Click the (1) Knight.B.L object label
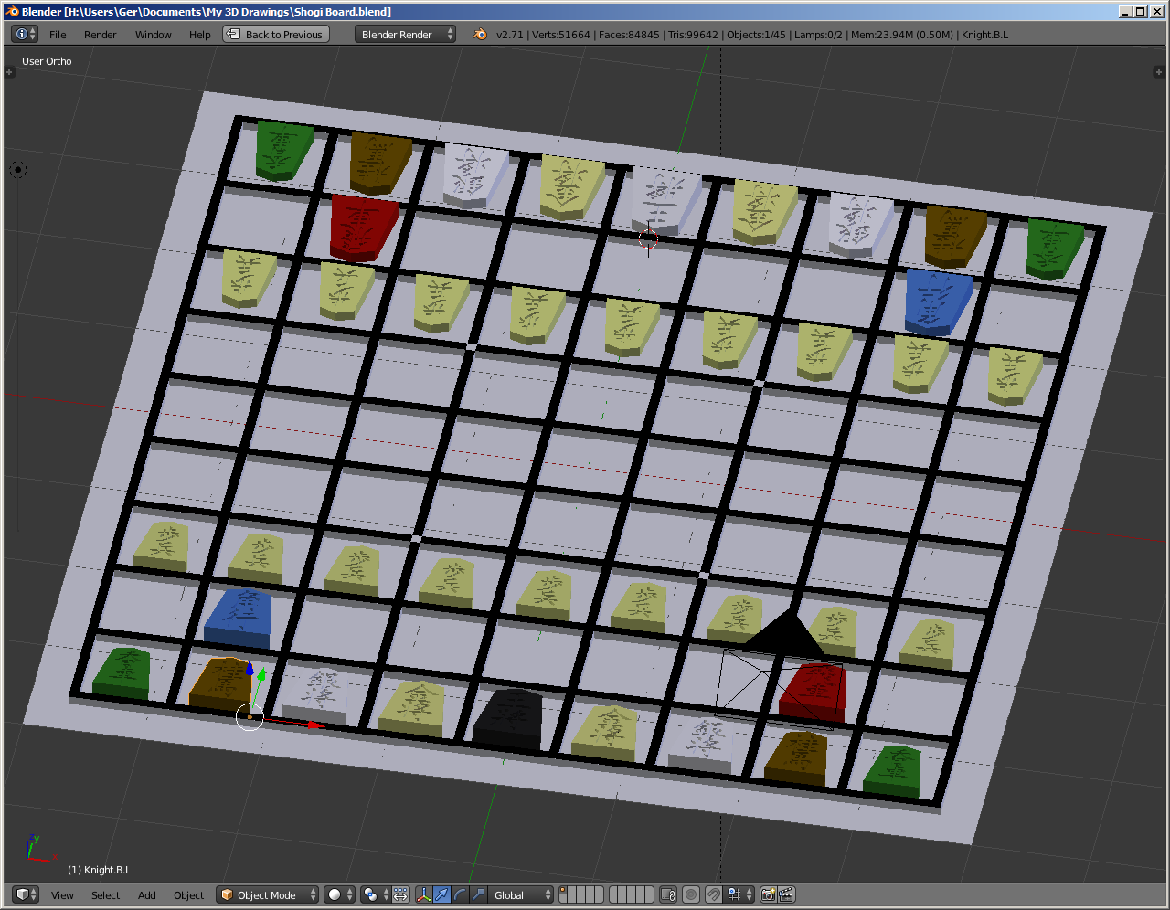Viewport: 1170px width, 910px height. click(x=99, y=870)
